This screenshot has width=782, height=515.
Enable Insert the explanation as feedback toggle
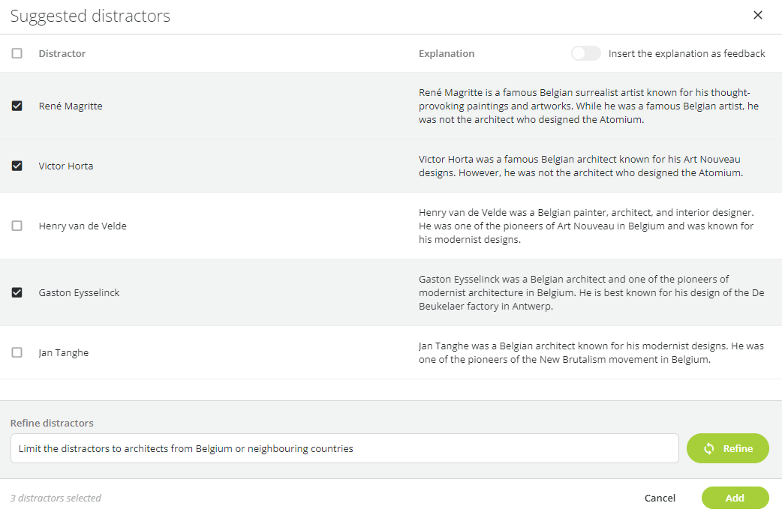click(x=585, y=53)
